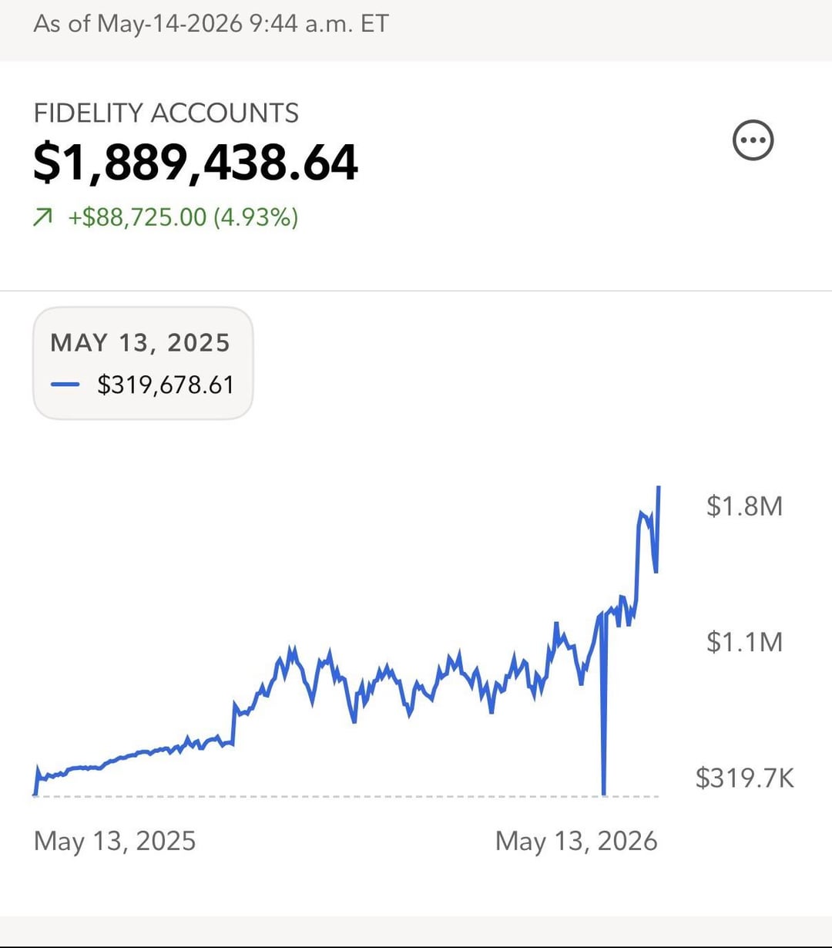Viewport: 832px width, 948px height.
Task: Select the $319.7K y-axis label
Action: pos(744,778)
